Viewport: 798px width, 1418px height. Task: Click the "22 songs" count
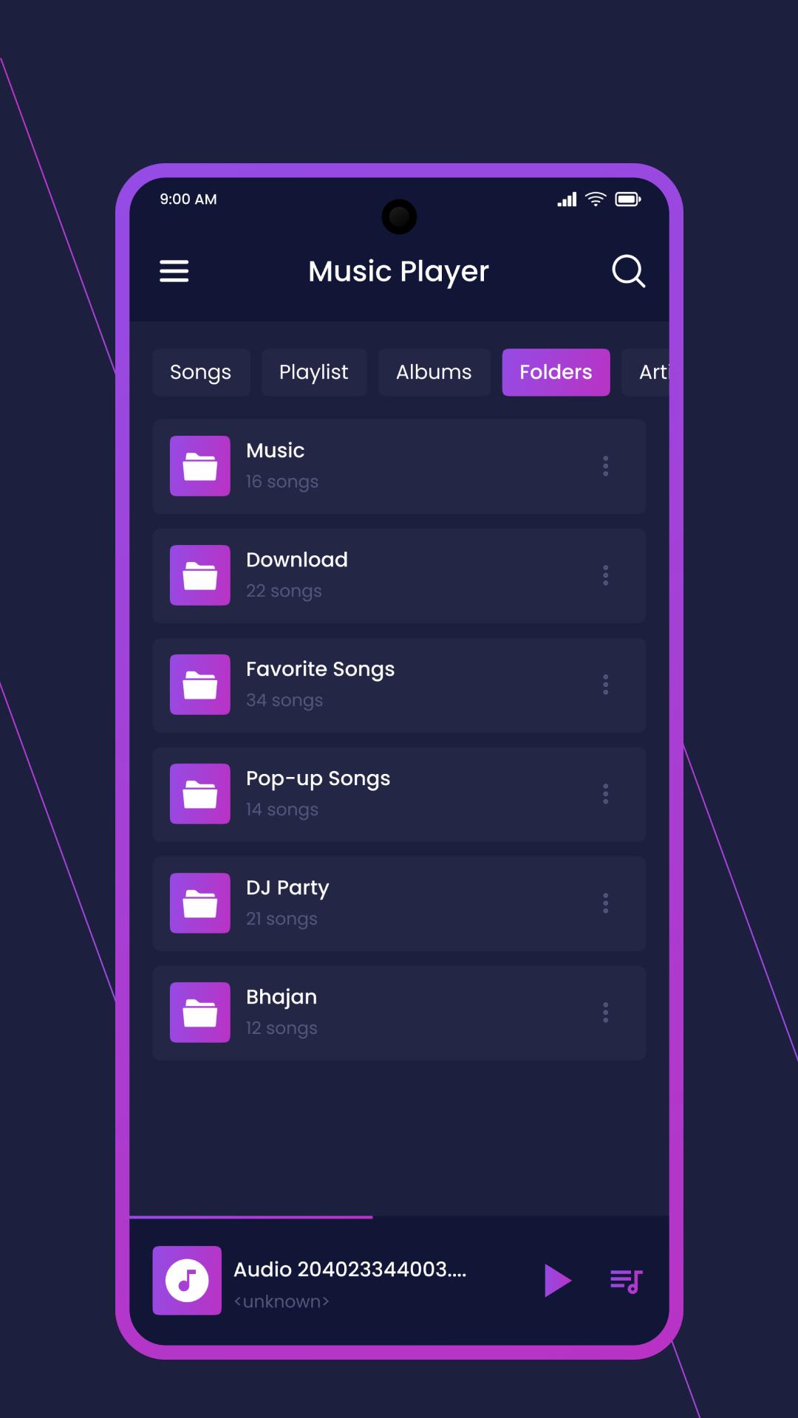pos(284,592)
